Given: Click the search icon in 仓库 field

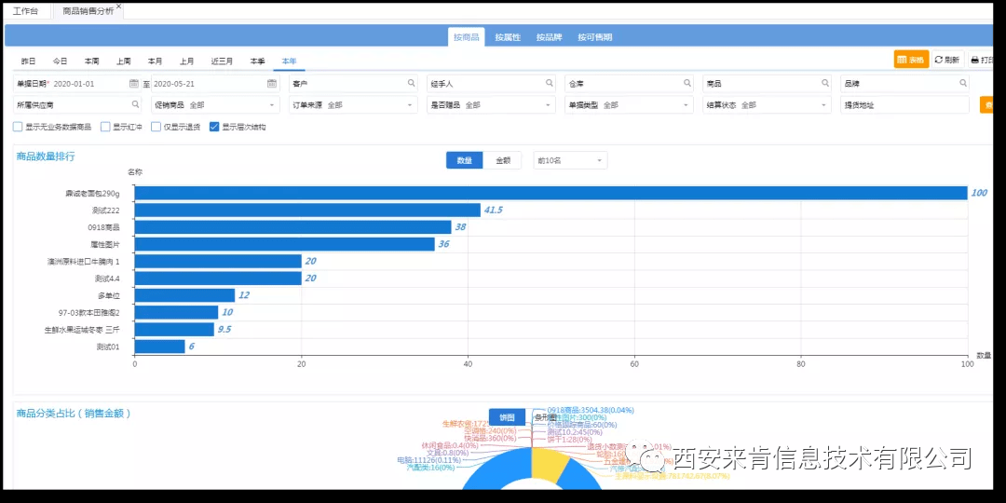Looking at the screenshot, I should coord(687,84).
